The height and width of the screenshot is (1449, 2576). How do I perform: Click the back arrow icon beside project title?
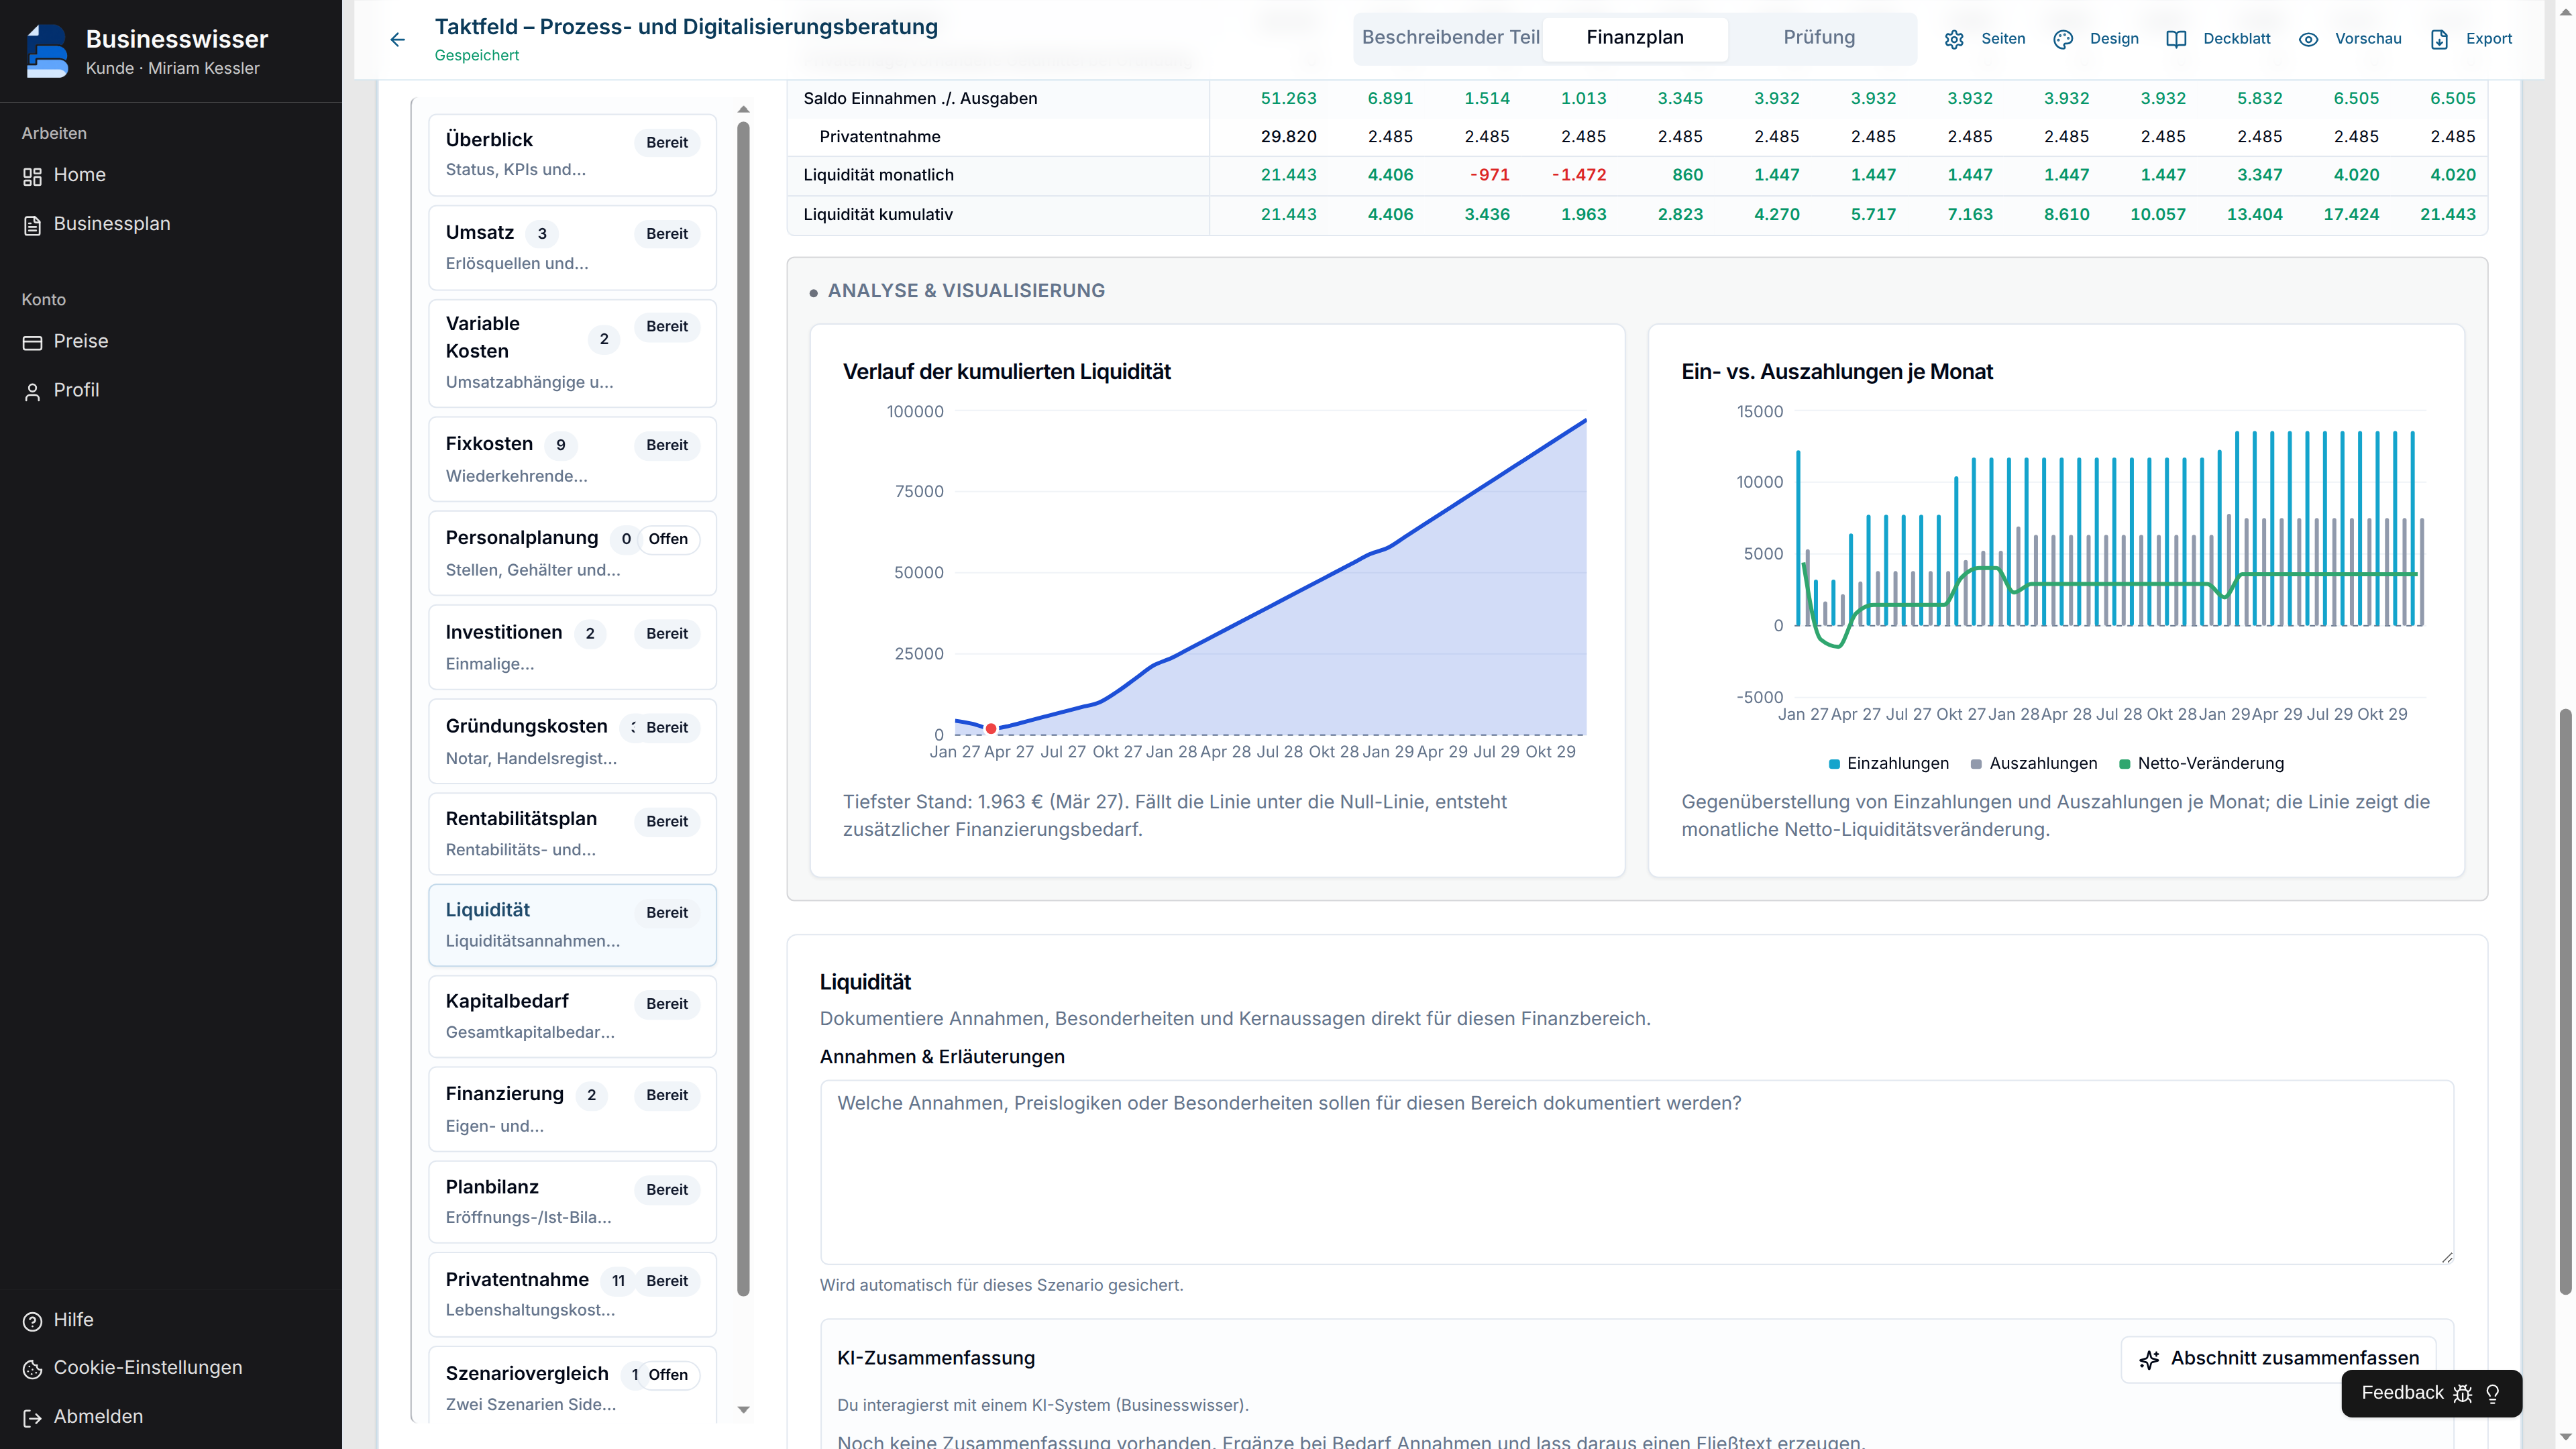[x=397, y=40]
